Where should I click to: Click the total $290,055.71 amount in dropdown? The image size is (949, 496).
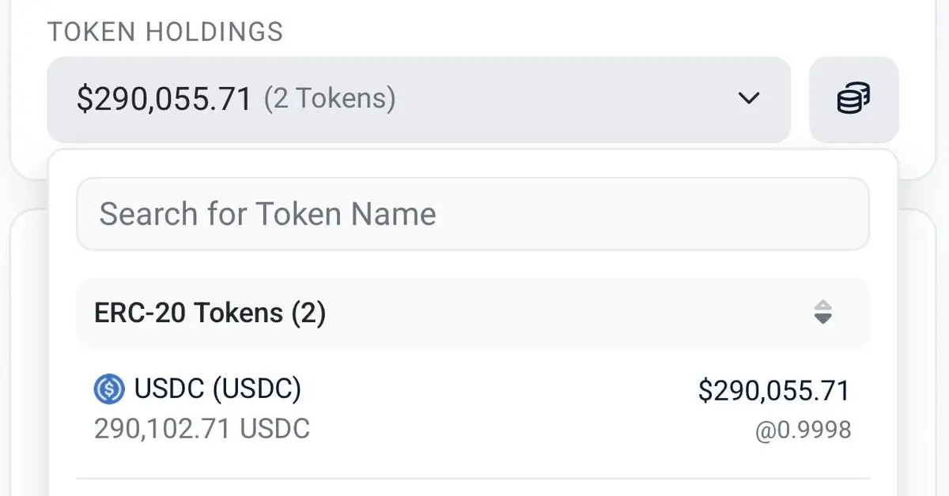[x=164, y=99]
